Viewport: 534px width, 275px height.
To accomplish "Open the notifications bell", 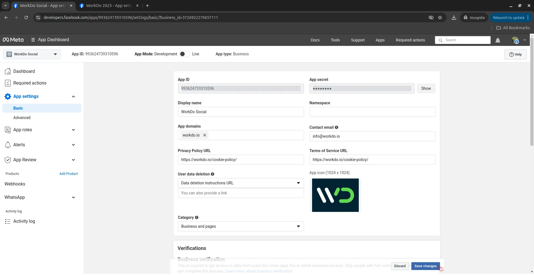I will [x=498, y=40].
